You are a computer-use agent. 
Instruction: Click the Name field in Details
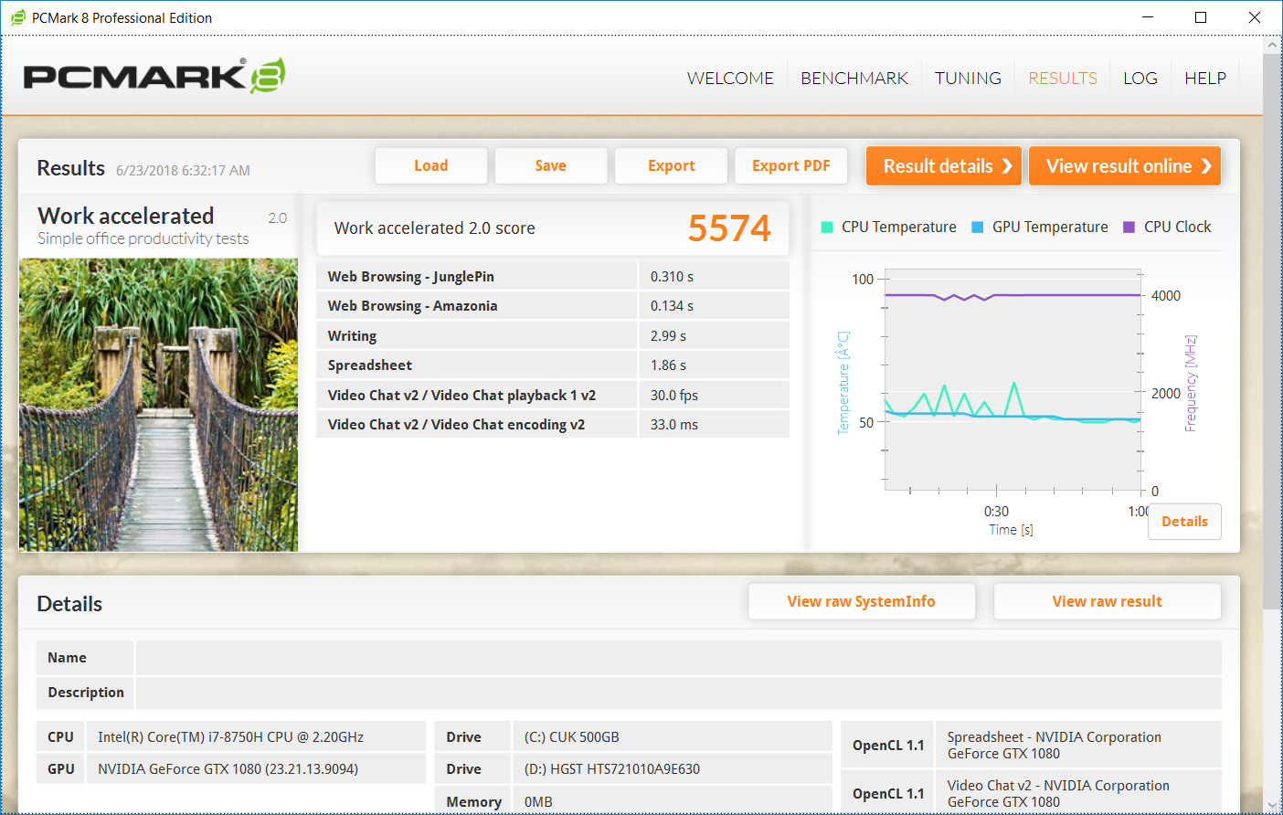(678, 658)
